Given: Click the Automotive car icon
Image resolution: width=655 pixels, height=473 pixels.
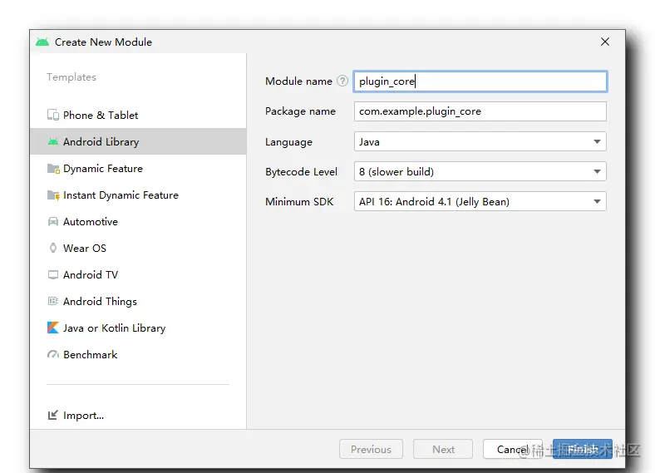Looking at the screenshot, I should point(53,221).
